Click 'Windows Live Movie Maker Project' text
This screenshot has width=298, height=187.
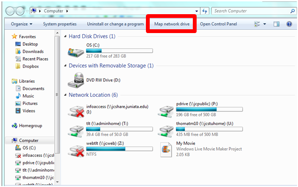[209, 149]
